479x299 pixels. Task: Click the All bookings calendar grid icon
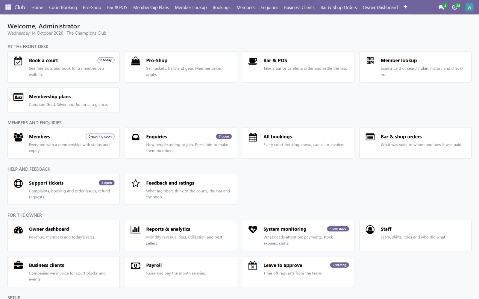(253, 137)
